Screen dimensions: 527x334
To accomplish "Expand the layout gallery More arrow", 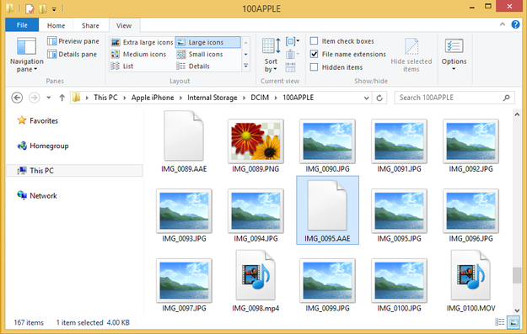I will click(x=246, y=66).
